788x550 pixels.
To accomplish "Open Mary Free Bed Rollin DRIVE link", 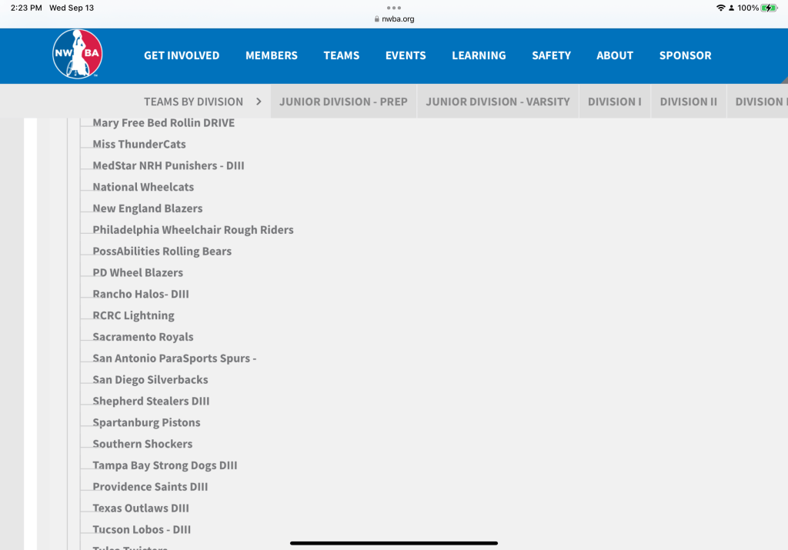I will [x=163, y=123].
